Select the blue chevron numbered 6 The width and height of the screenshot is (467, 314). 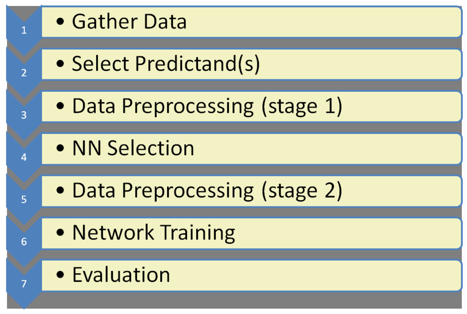(x=24, y=241)
